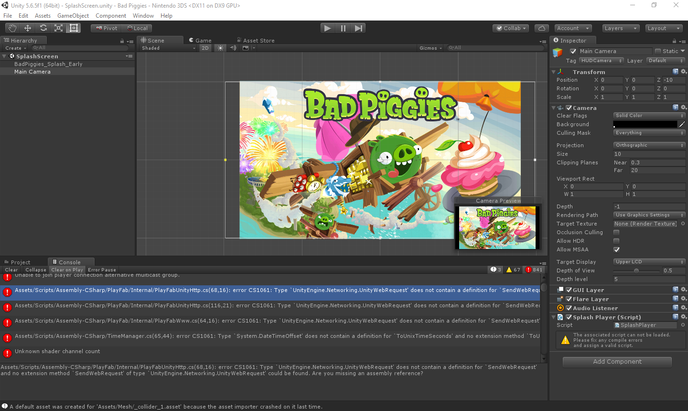Toggle the Main Camera active checkbox
The height and width of the screenshot is (411, 688).
(573, 51)
